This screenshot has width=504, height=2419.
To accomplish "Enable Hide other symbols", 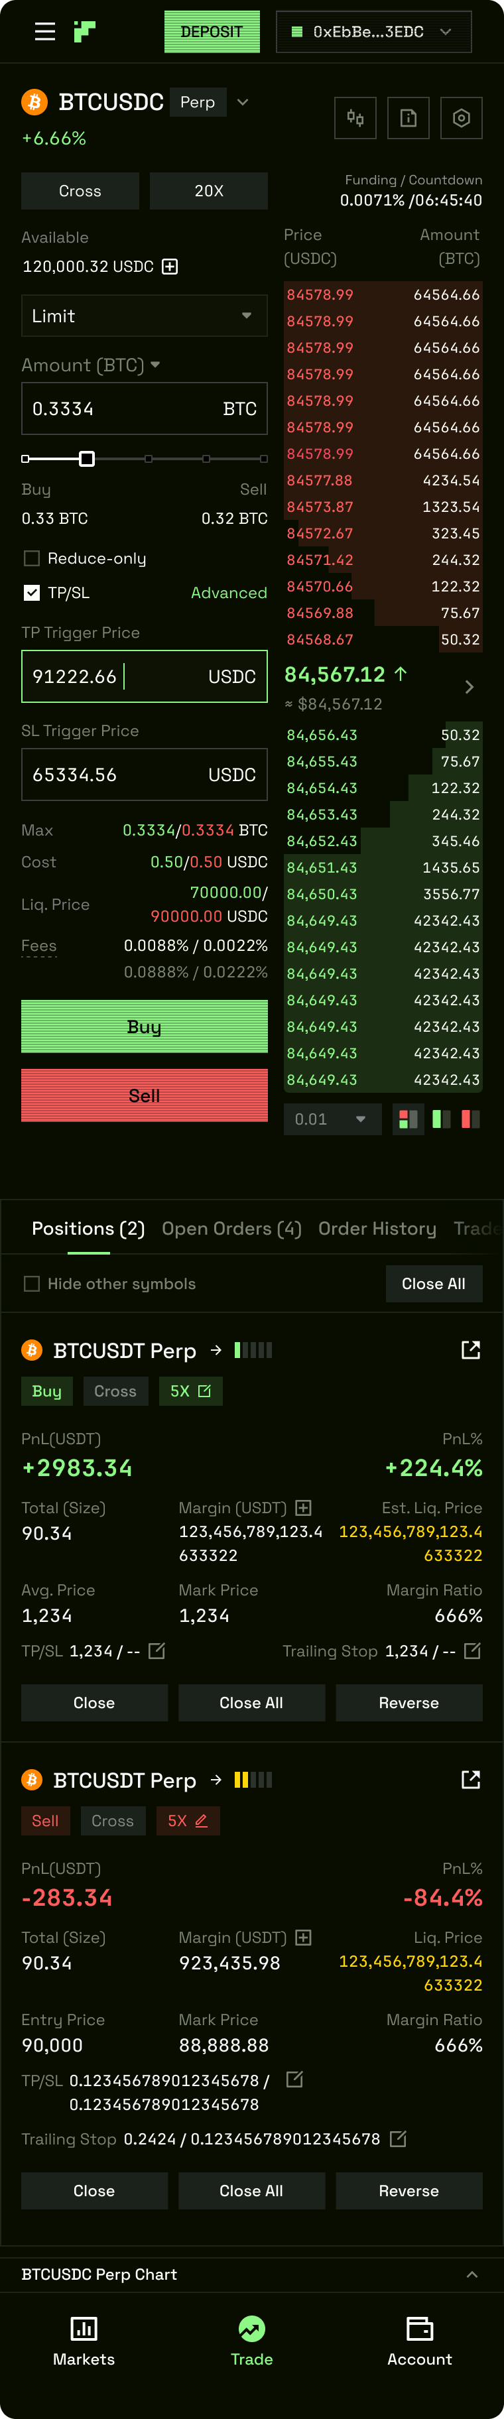I will pyautogui.click(x=32, y=1284).
